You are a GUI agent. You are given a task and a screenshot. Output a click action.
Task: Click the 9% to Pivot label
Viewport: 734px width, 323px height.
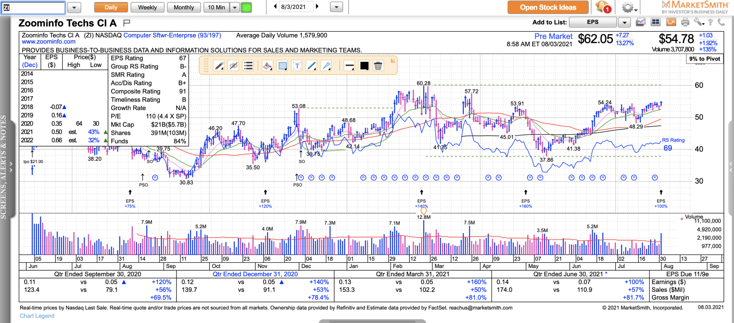click(705, 59)
